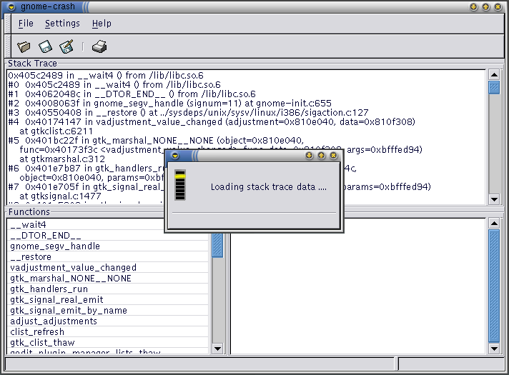Maximize the gnome-crash main window
This screenshot has height=375, width=509.
click(485, 7)
